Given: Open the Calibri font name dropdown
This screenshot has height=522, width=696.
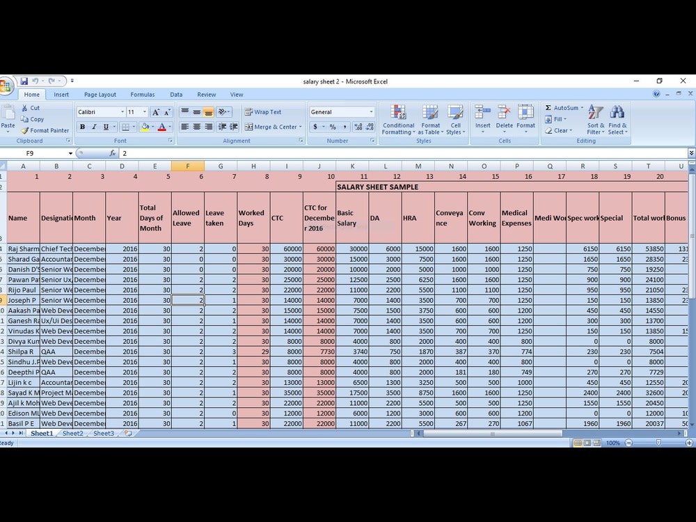Looking at the screenshot, I should [x=122, y=112].
